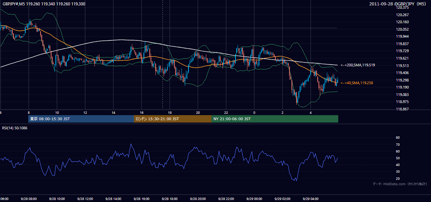Click the 200 SMA 119.519 label

[357, 65]
